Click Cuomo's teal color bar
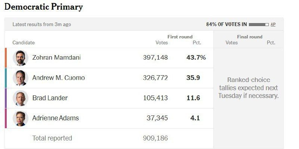 (6, 78)
